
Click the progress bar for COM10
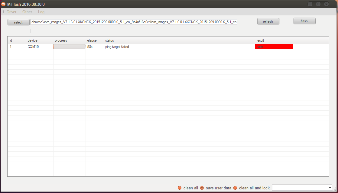tap(69, 46)
